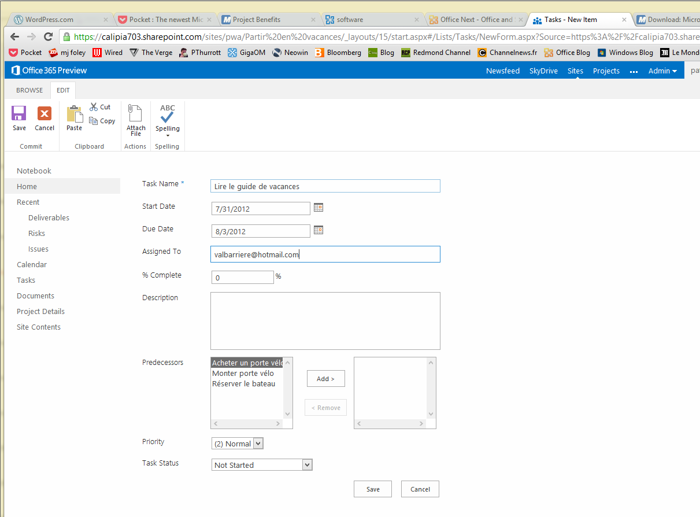Image resolution: width=700 pixels, height=517 pixels.
Task: Click into the Description text box
Action: 325,321
